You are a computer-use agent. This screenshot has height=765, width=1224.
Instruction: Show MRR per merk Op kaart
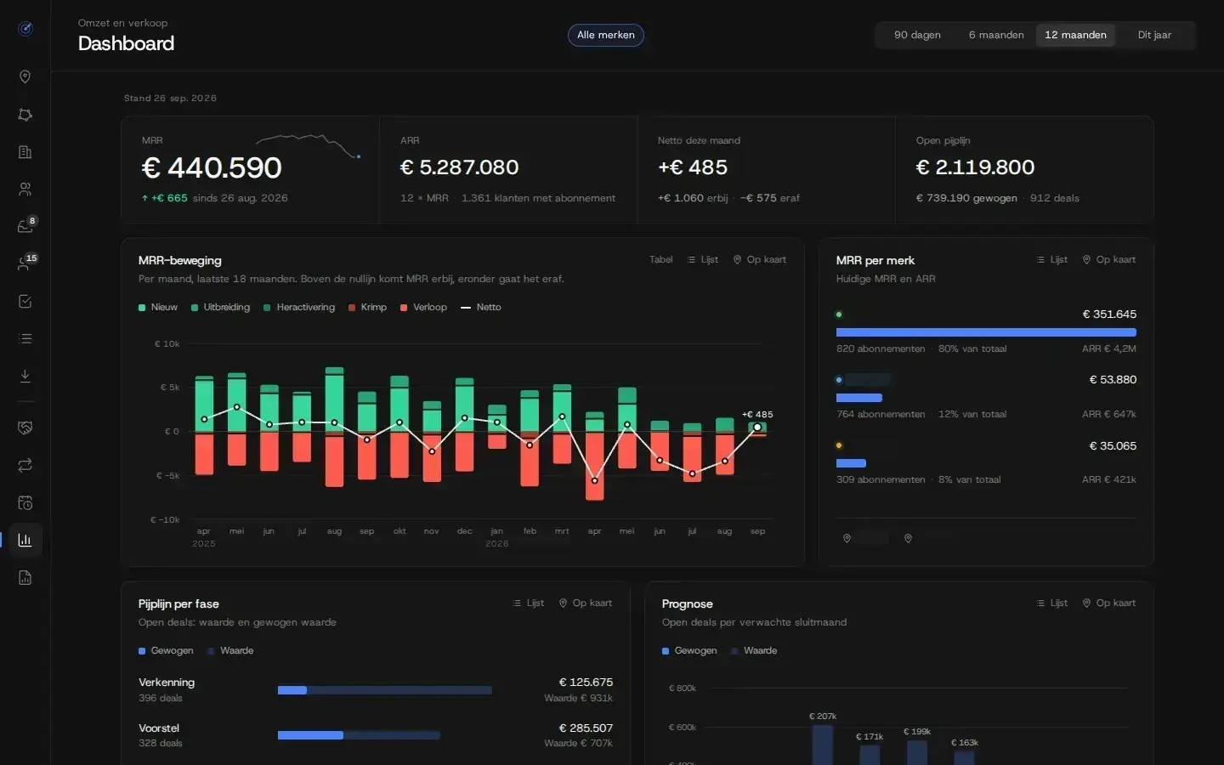(x=1109, y=259)
